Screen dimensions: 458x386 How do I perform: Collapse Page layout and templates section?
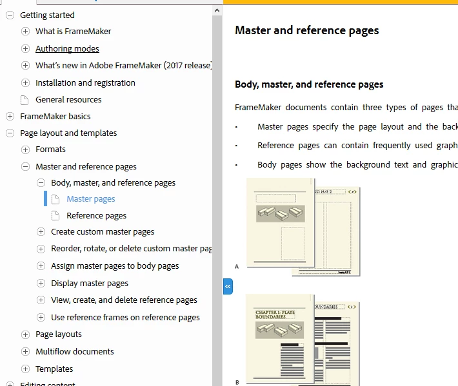(10, 133)
